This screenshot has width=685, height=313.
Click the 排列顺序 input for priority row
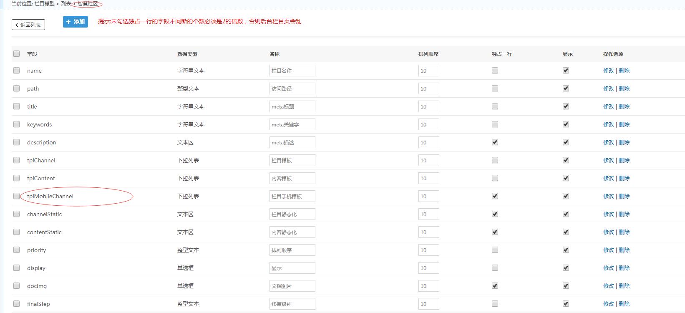pyautogui.click(x=428, y=250)
